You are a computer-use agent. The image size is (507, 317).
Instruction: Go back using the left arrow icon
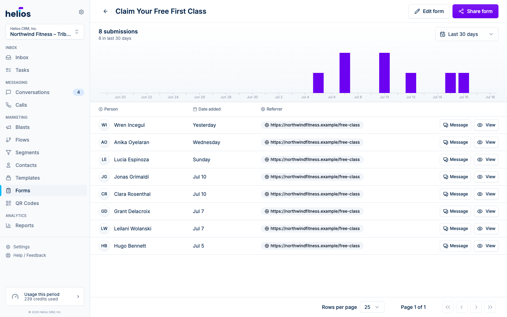point(106,11)
